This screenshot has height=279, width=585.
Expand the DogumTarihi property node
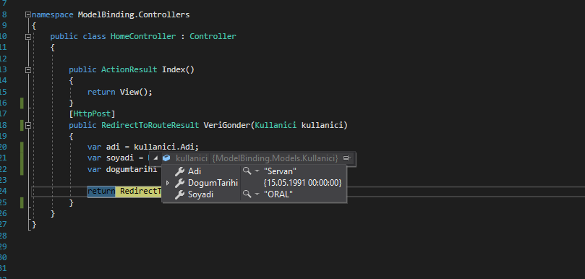tap(168, 183)
